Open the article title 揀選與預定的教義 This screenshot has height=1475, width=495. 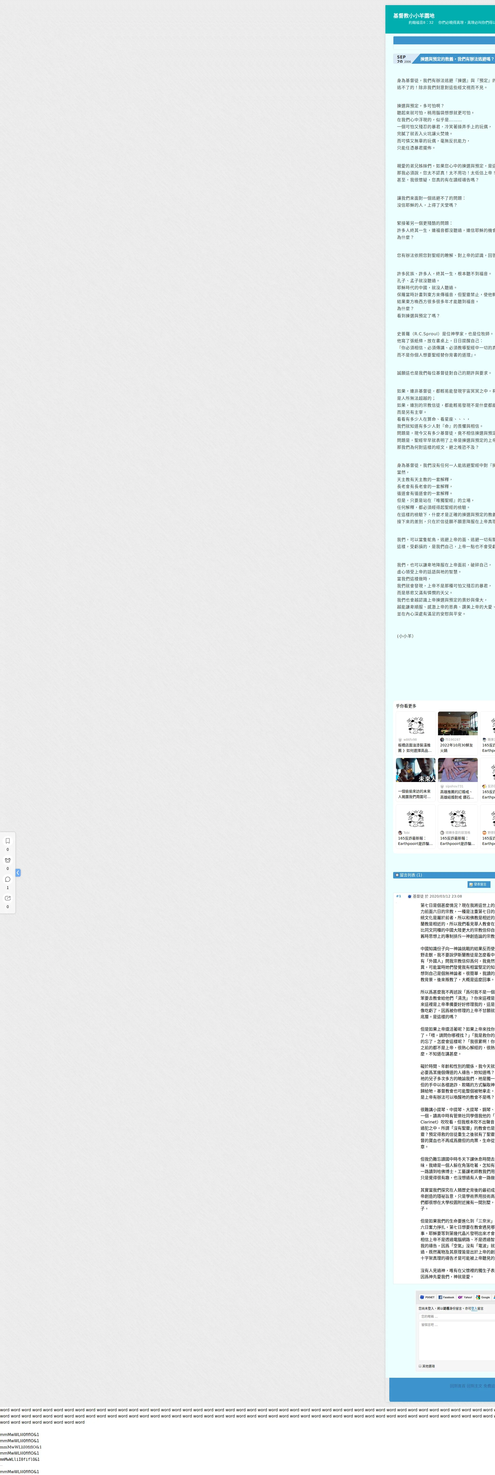(x=457, y=59)
